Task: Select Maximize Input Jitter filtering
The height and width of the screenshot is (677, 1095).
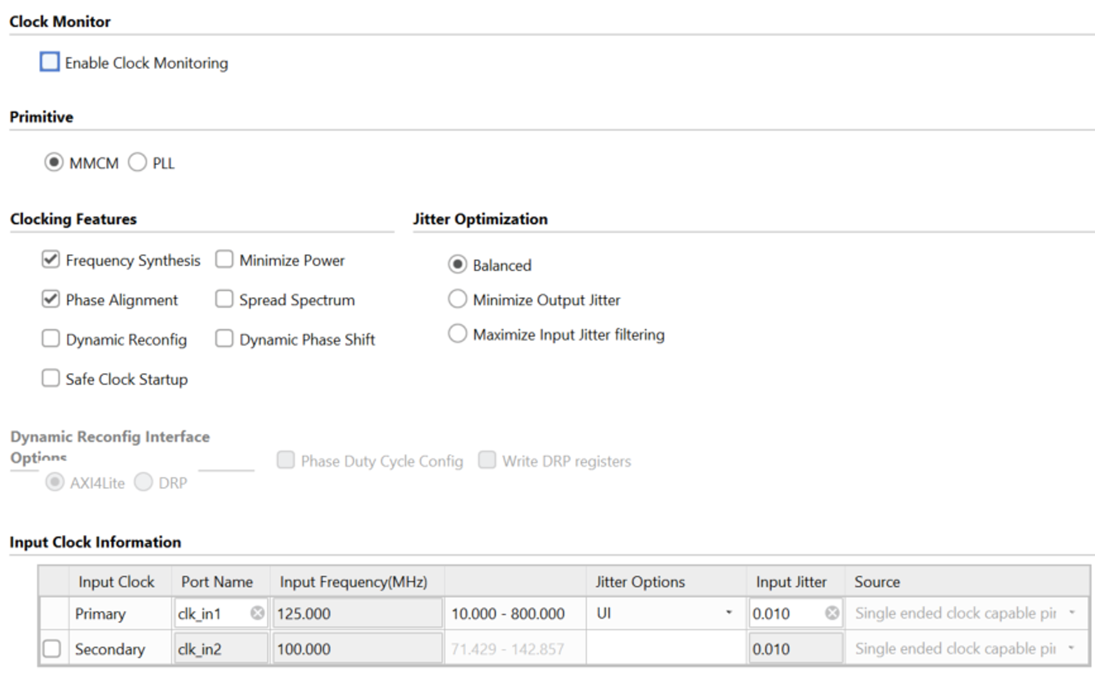Action: [x=457, y=334]
